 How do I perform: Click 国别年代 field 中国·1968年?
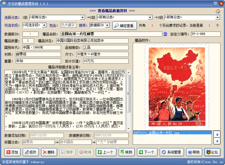pyautogui.click(x=42, y=48)
